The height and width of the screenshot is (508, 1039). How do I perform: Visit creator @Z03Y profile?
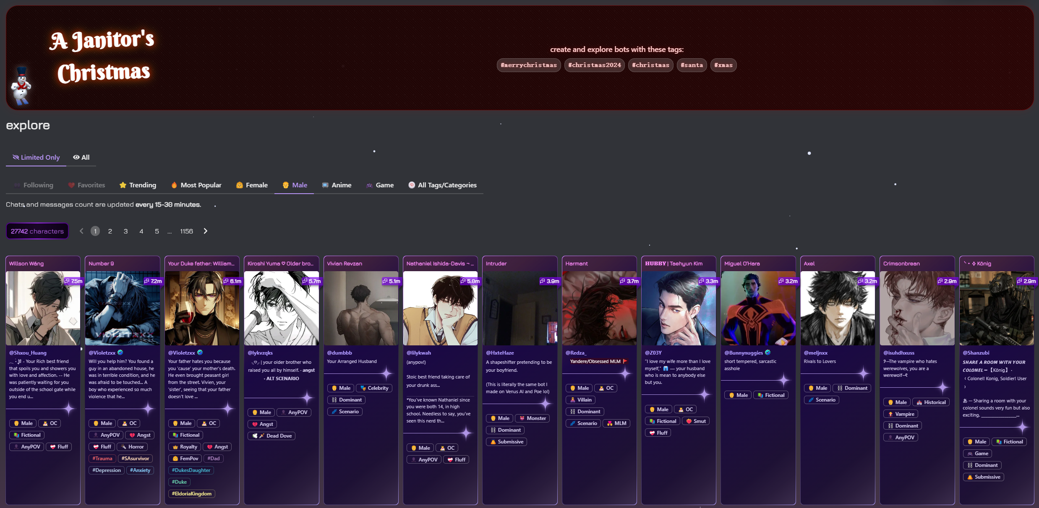[653, 353]
